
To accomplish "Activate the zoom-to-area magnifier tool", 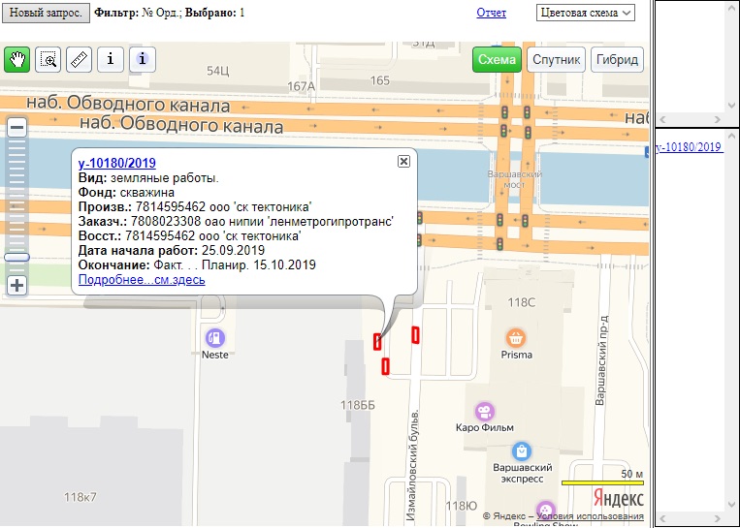I will click(48, 59).
